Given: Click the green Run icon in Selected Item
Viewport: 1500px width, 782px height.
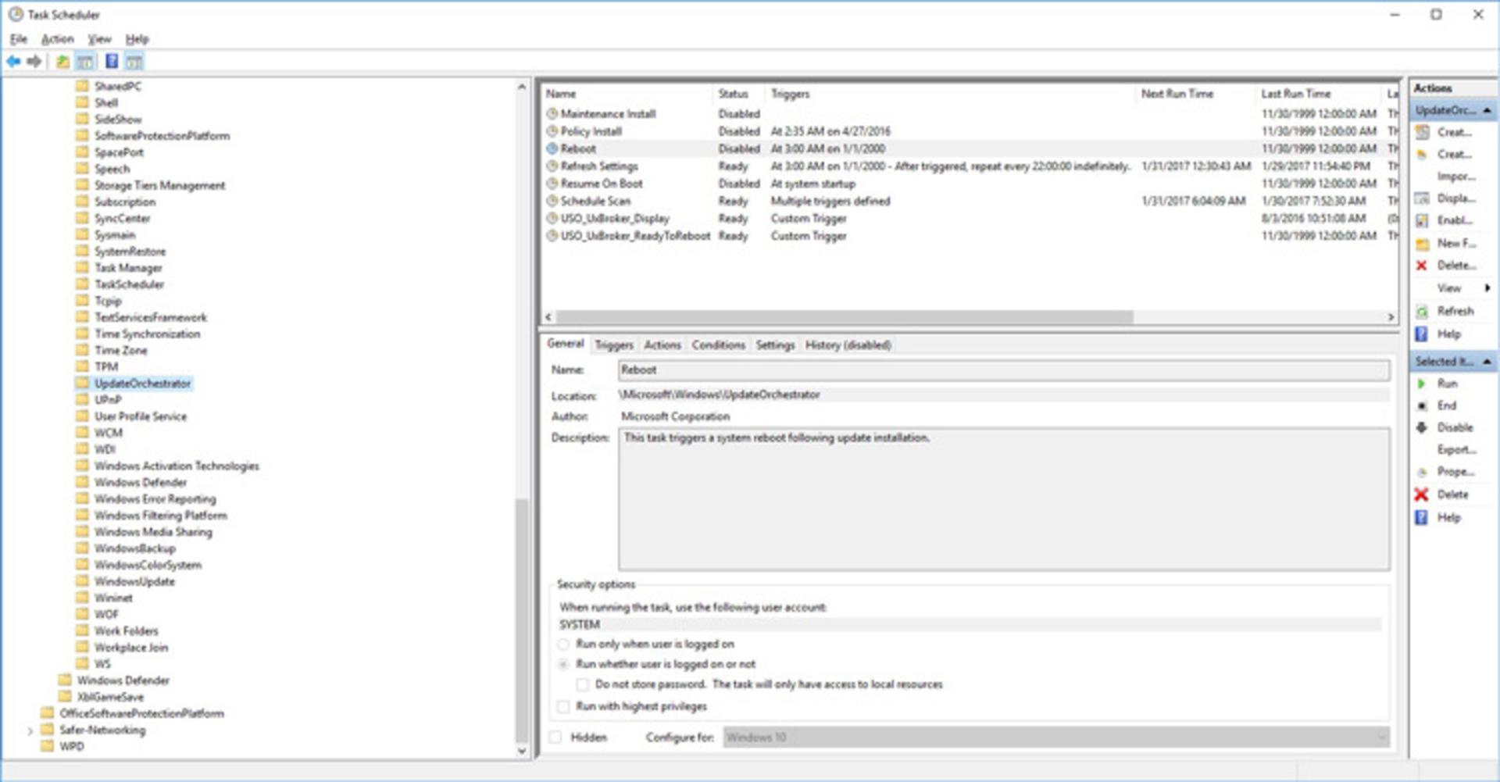Looking at the screenshot, I should click(x=1421, y=384).
